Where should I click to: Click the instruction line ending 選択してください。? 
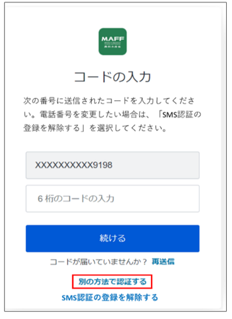pos(95,128)
